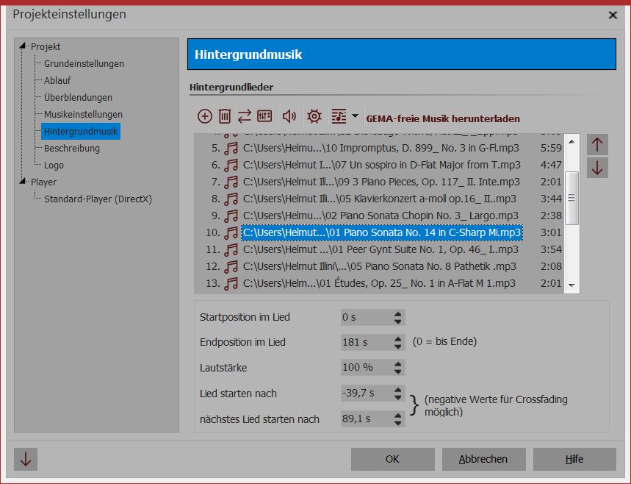The width and height of the screenshot is (631, 484).
Task: Click the swap arrows icon
Action: 244,116
